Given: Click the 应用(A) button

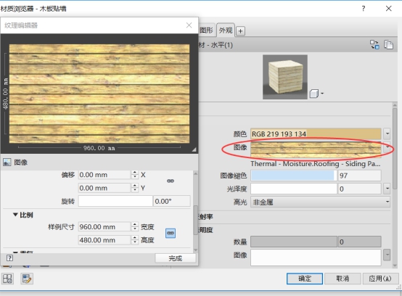Looking at the screenshot, I should click(x=381, y=279).
